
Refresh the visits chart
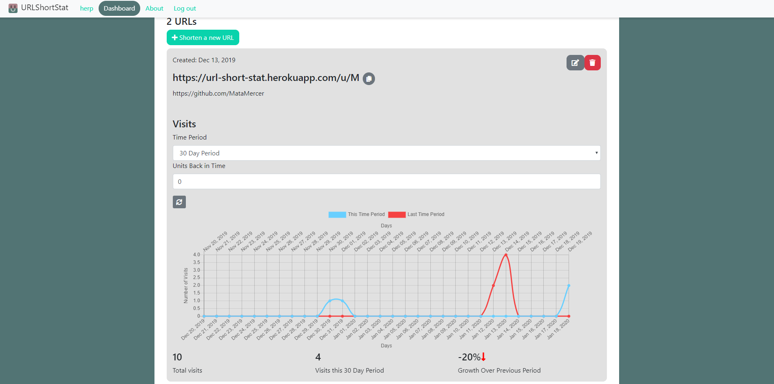(x=179, y=202)
